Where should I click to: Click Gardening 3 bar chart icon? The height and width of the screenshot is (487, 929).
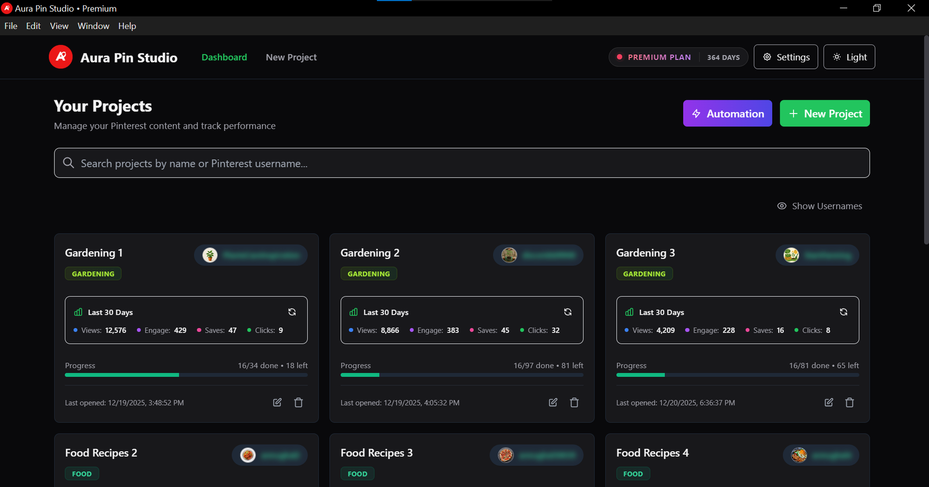(629, 312)
